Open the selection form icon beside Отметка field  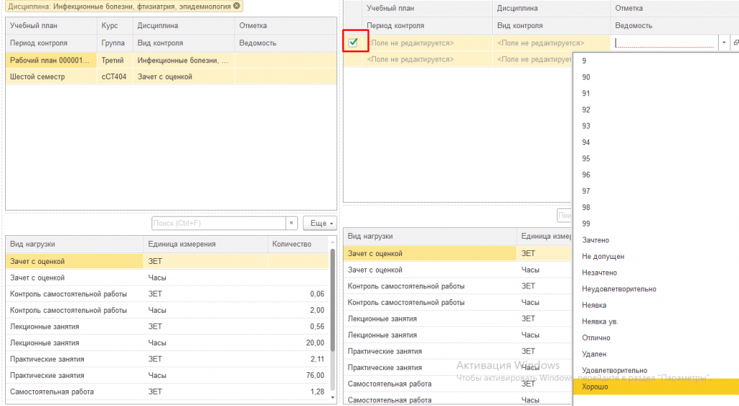click(735, 43)
